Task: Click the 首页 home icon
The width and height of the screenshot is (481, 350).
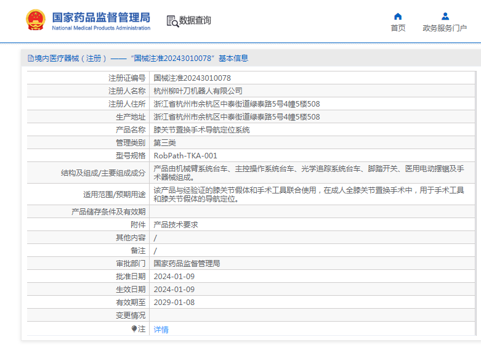Action: (x=398, y=16)
